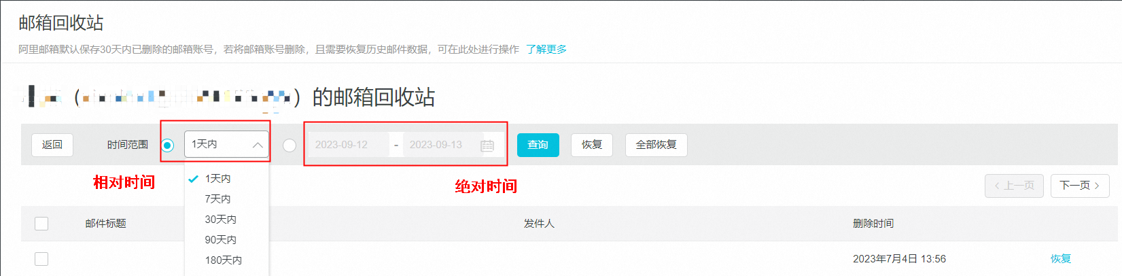Open the calendar date picker icon
The width and height of the screenshot is (1122, 276).
pos(487,145)
